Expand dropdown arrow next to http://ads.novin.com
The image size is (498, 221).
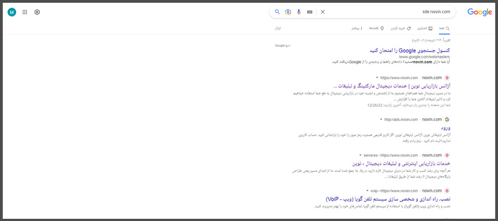coord(381,119)
